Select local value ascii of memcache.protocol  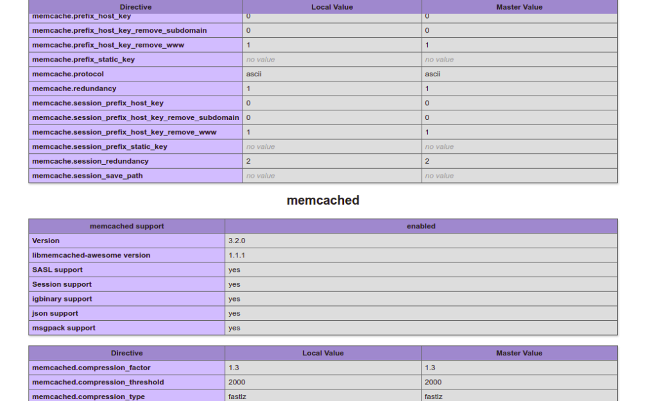[x=254, y=74]
